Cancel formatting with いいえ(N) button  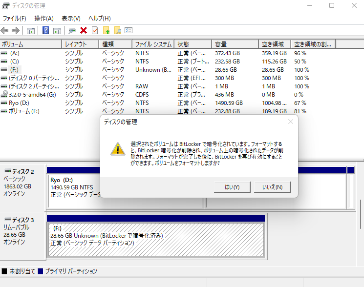coord(272,187)
